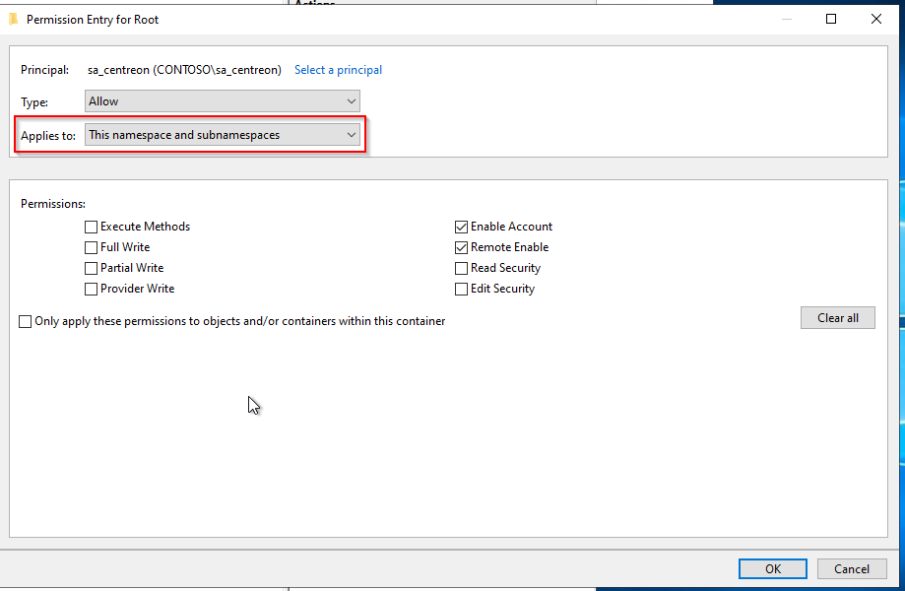The image size is (905, 591).
Task: Confirm with the OK button
Action: click(773, 568)
